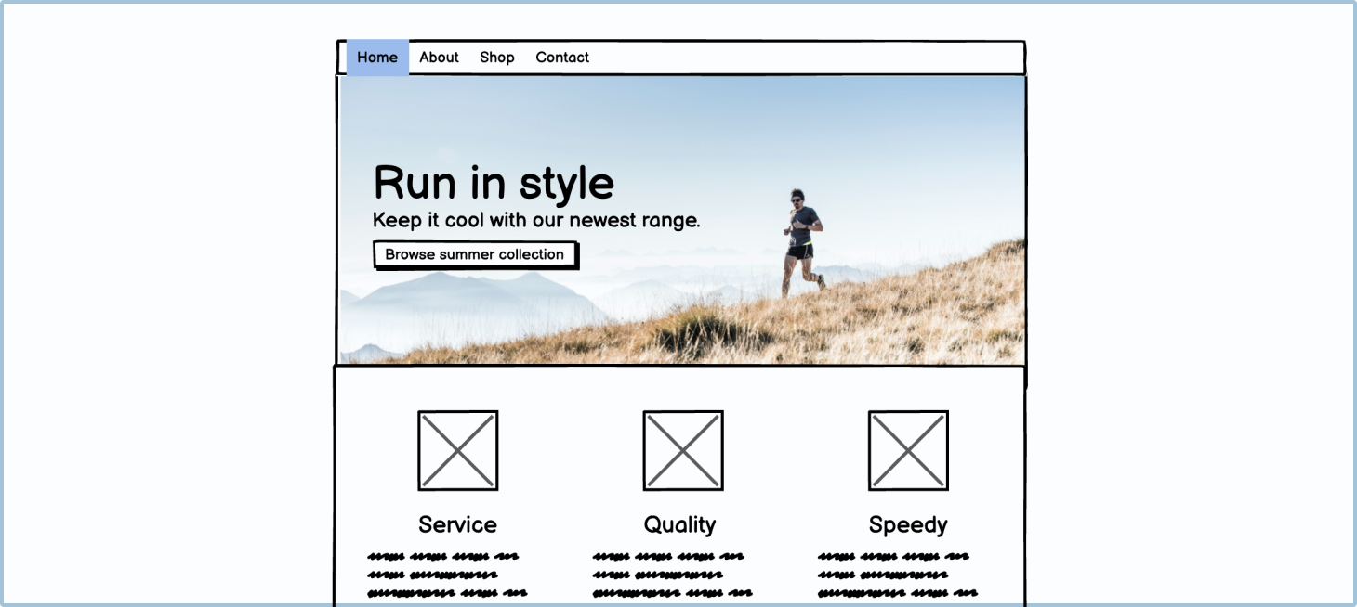The width and height of the screenshot is (1357, 607).
Task: Click the Speedy heading
Action: (908, 524)
